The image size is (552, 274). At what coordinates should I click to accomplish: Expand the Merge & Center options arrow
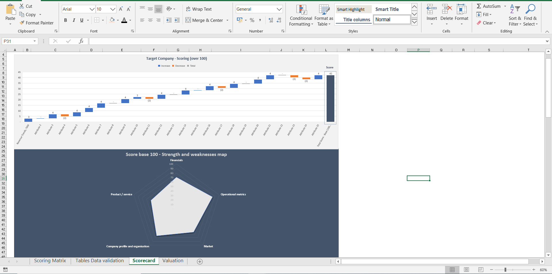pos(227,20)
